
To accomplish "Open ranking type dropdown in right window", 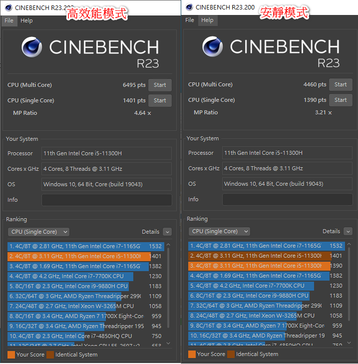I will click(x=219, y=232).
